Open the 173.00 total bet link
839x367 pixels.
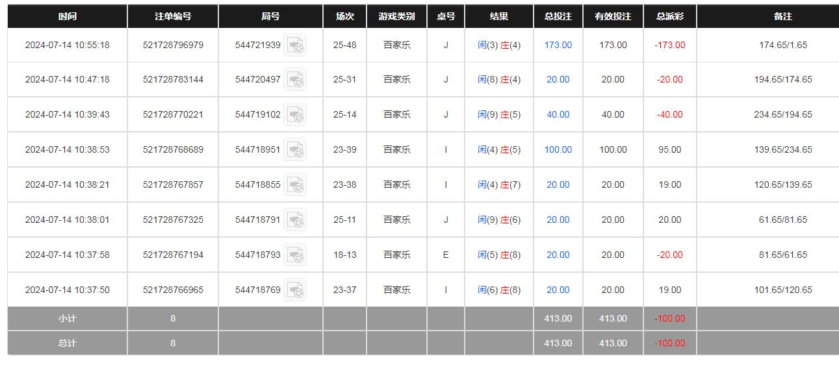tap(558, 45)
